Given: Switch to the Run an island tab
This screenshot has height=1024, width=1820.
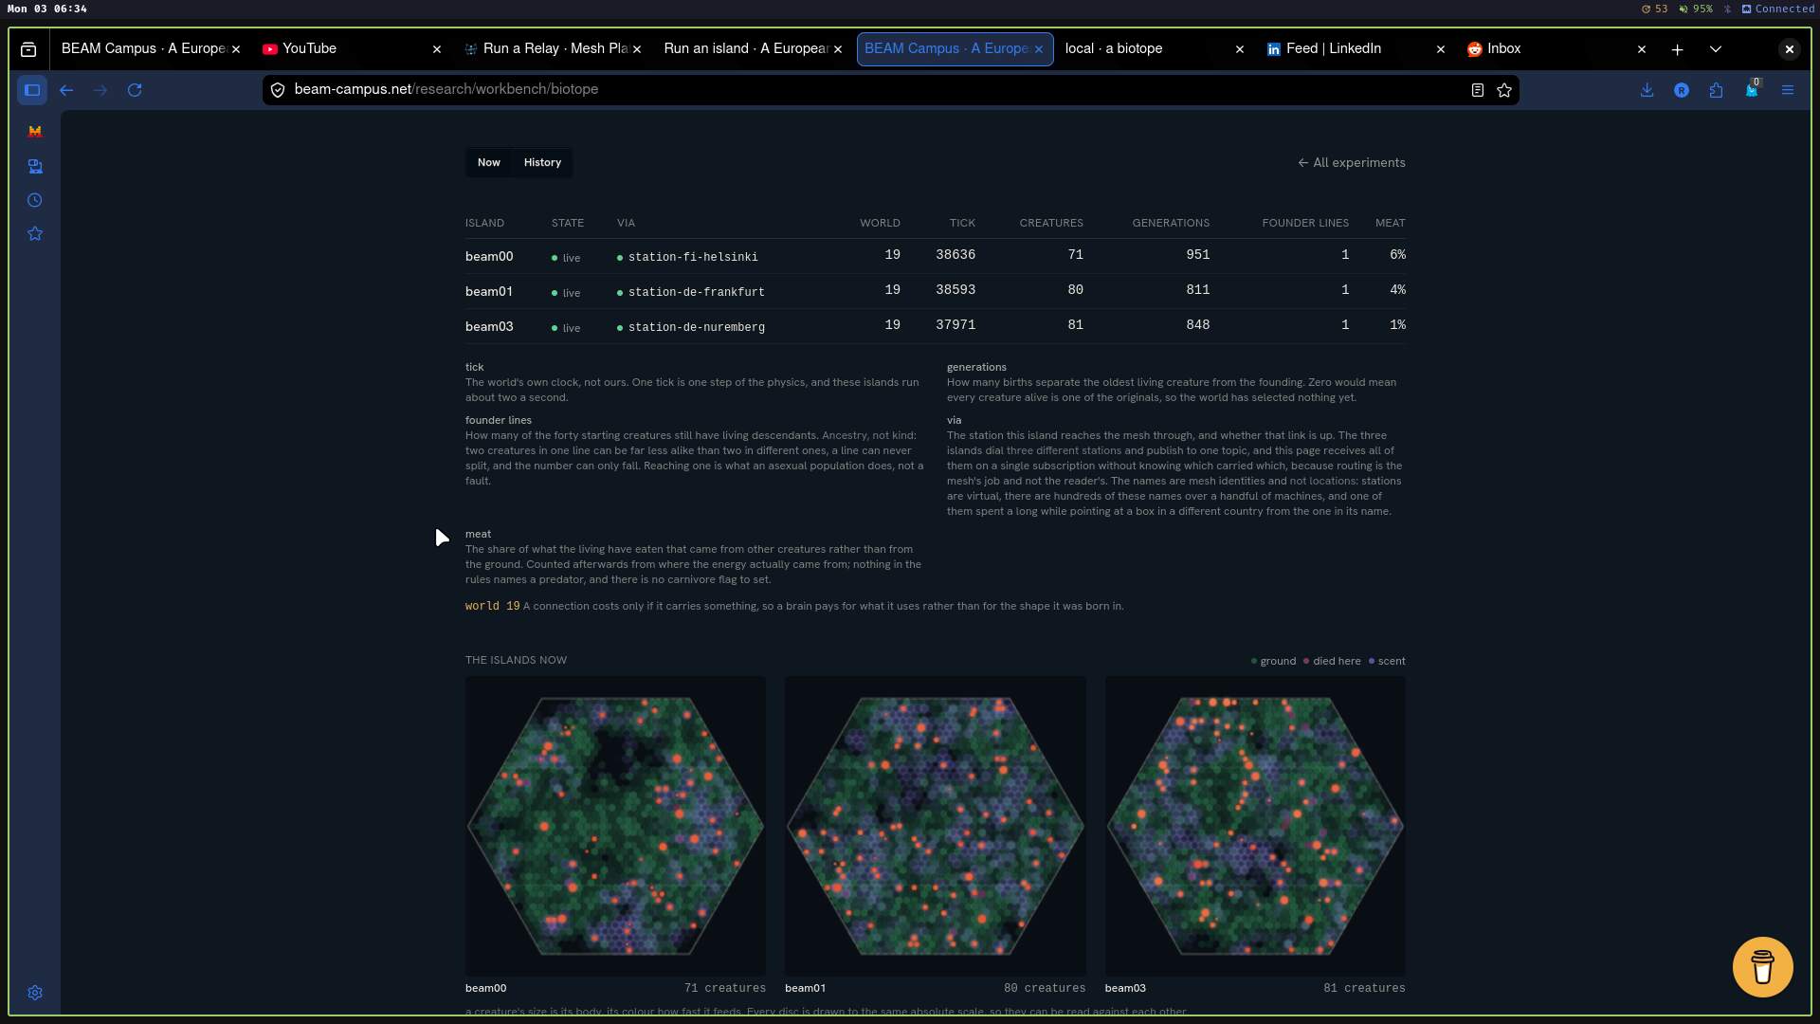Looking at the screenshot, I should (x=753, y=49).
